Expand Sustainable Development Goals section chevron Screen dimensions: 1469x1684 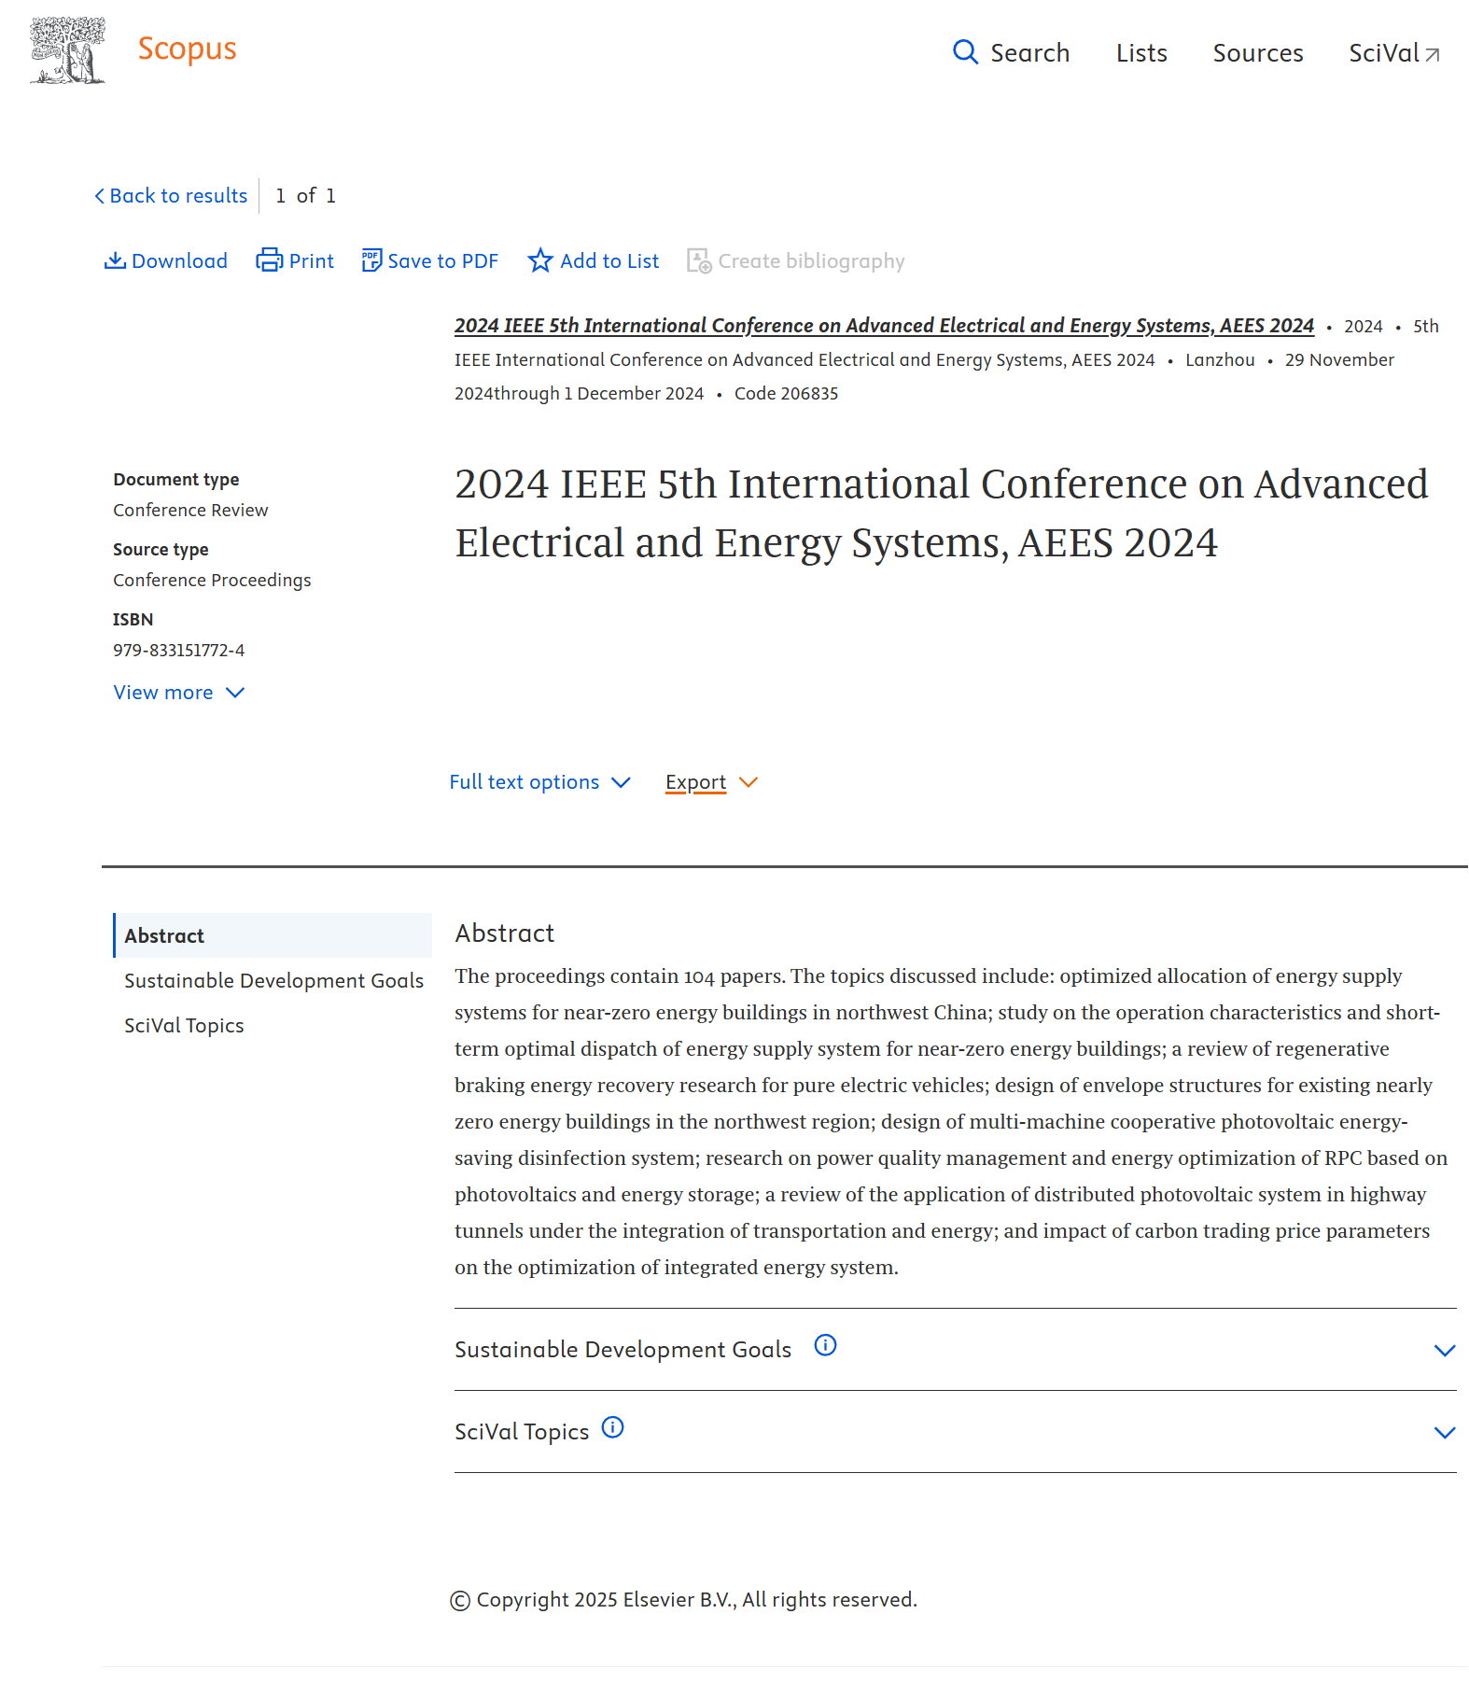(1444, 1351)
